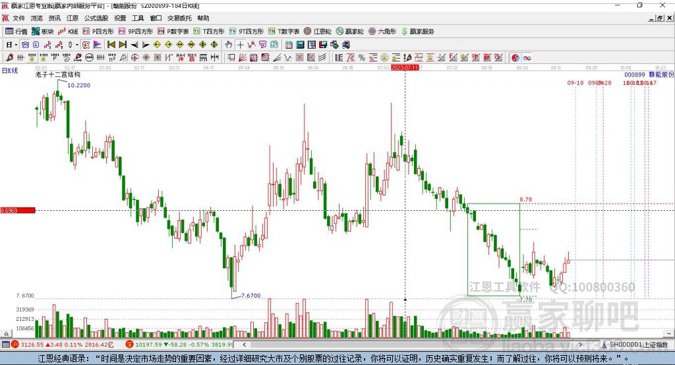Toggle the crosshair cursor tool
The image size is (675, 365).
240,45
